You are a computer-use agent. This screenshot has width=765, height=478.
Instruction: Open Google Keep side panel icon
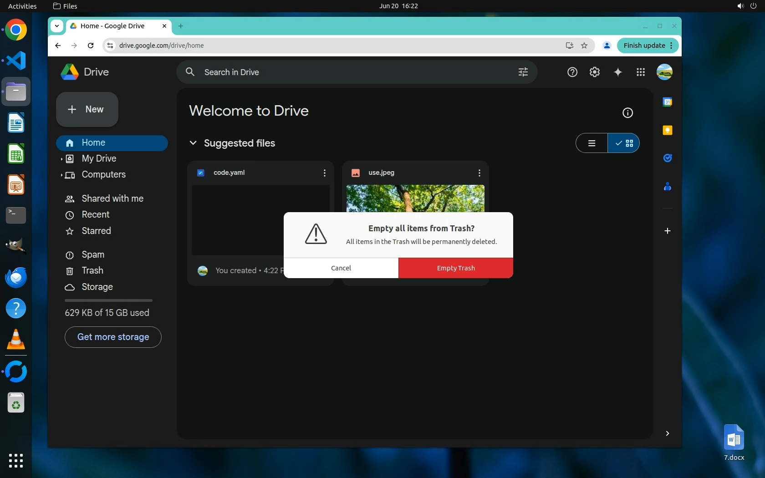pyautogui.click(x=667, y=130)
